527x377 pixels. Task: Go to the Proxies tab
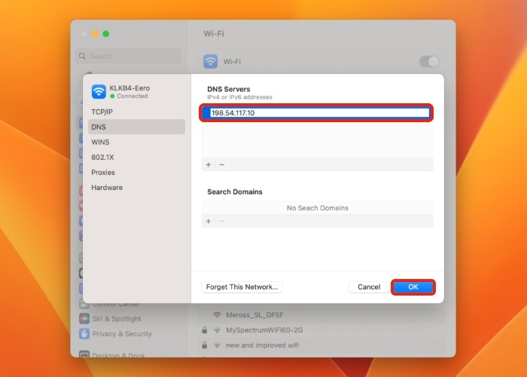[x=103, y=172]
